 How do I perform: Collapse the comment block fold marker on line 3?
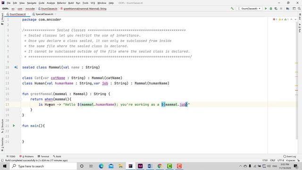[x=21, y=30]
